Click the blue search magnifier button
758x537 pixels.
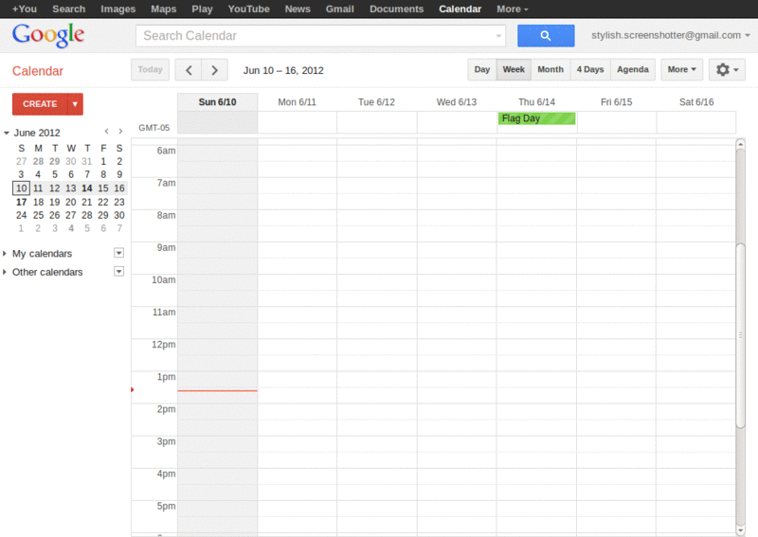[546, 36]
